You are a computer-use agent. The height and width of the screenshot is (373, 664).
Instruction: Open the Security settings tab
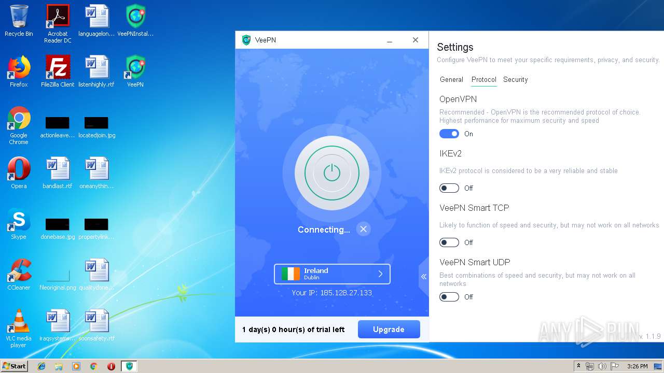pyautogui.click(x=515, y=79)
